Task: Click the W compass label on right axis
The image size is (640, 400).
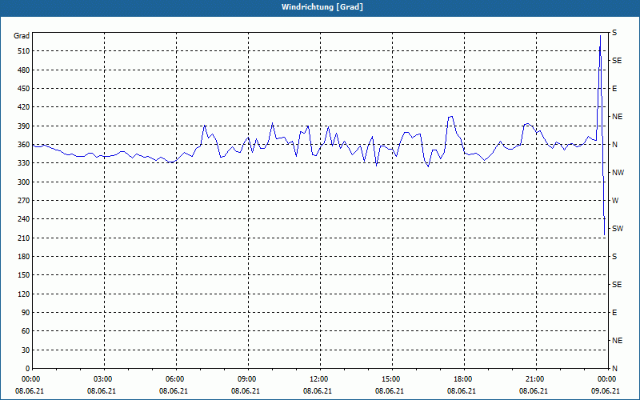Action: 615,201
